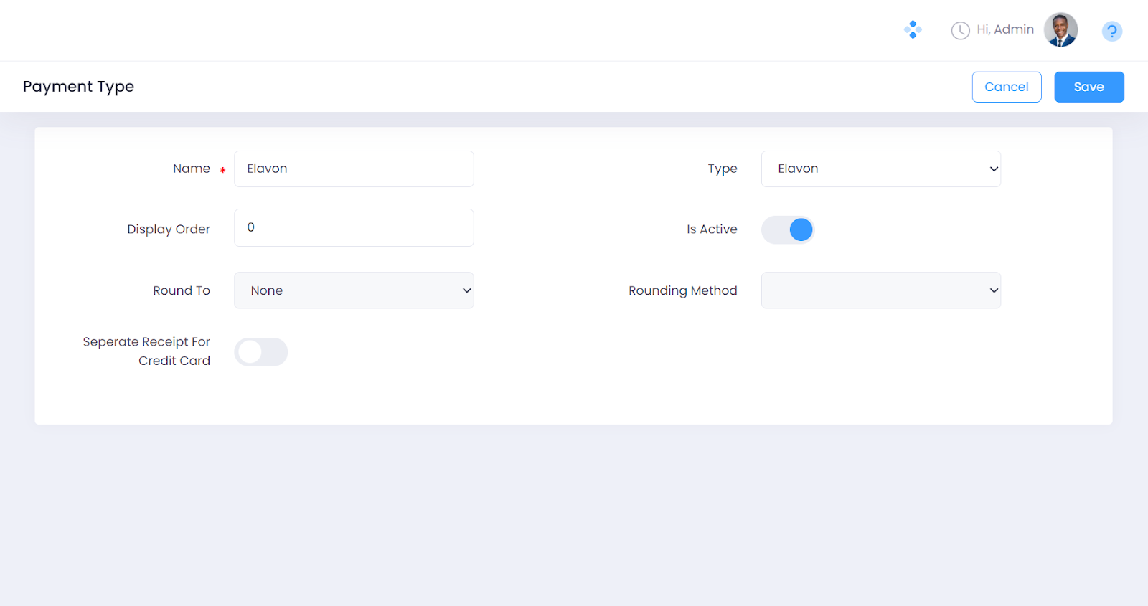Click Cancel to discard changes
This screenshot has height=606, width=1148.
coord(1006,87)
